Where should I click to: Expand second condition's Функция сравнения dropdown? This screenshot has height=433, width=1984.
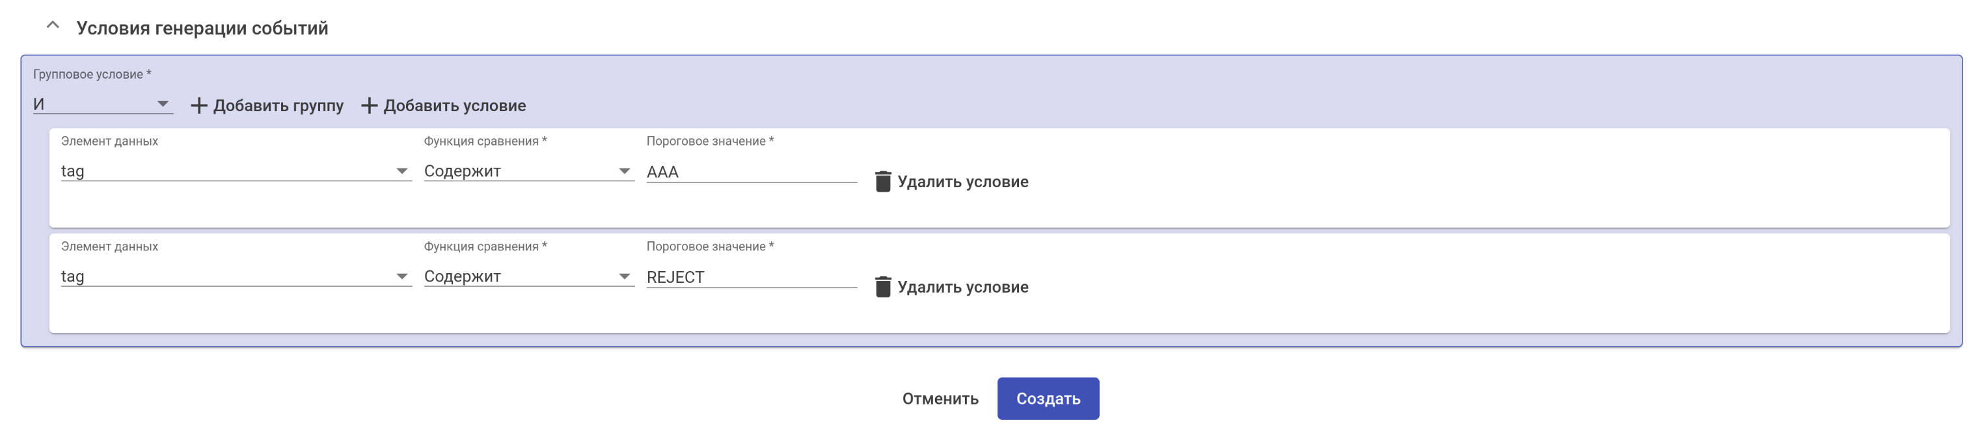(528, 276)
